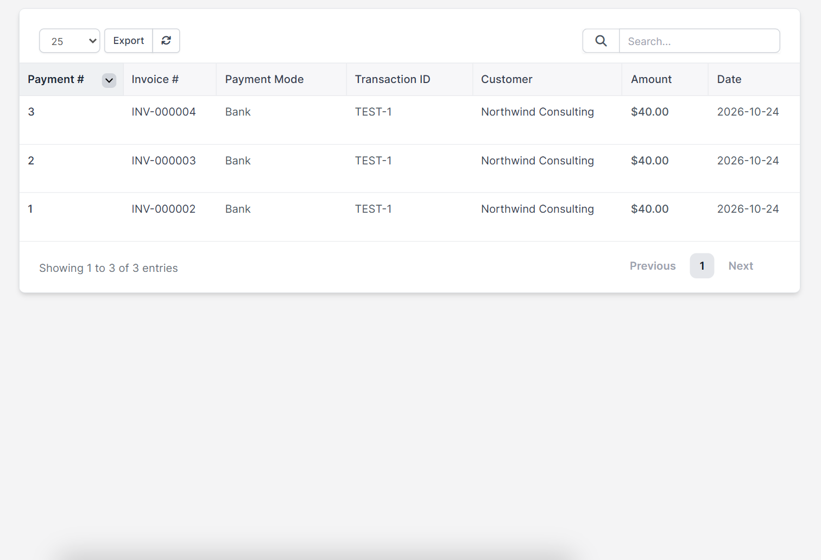This screenshot has height=560, width=821.
Task: Click the Showing 1 to 3 of 3 entries text
Action: tap(109, 268)
